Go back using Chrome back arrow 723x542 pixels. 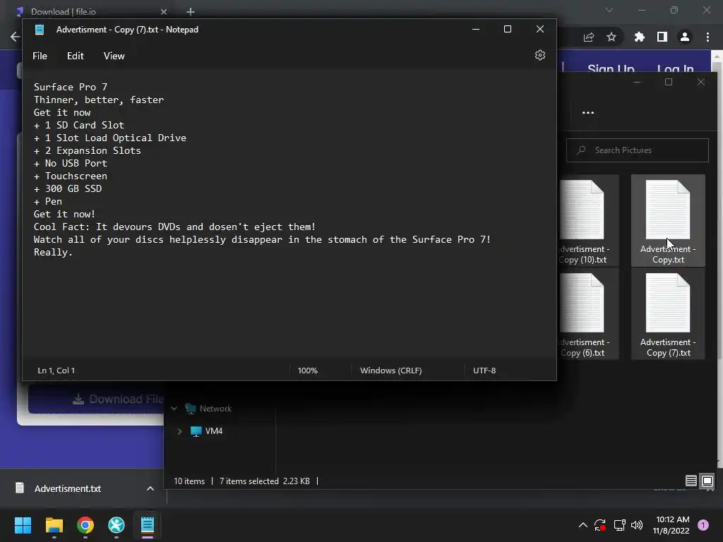pos(16,37)
